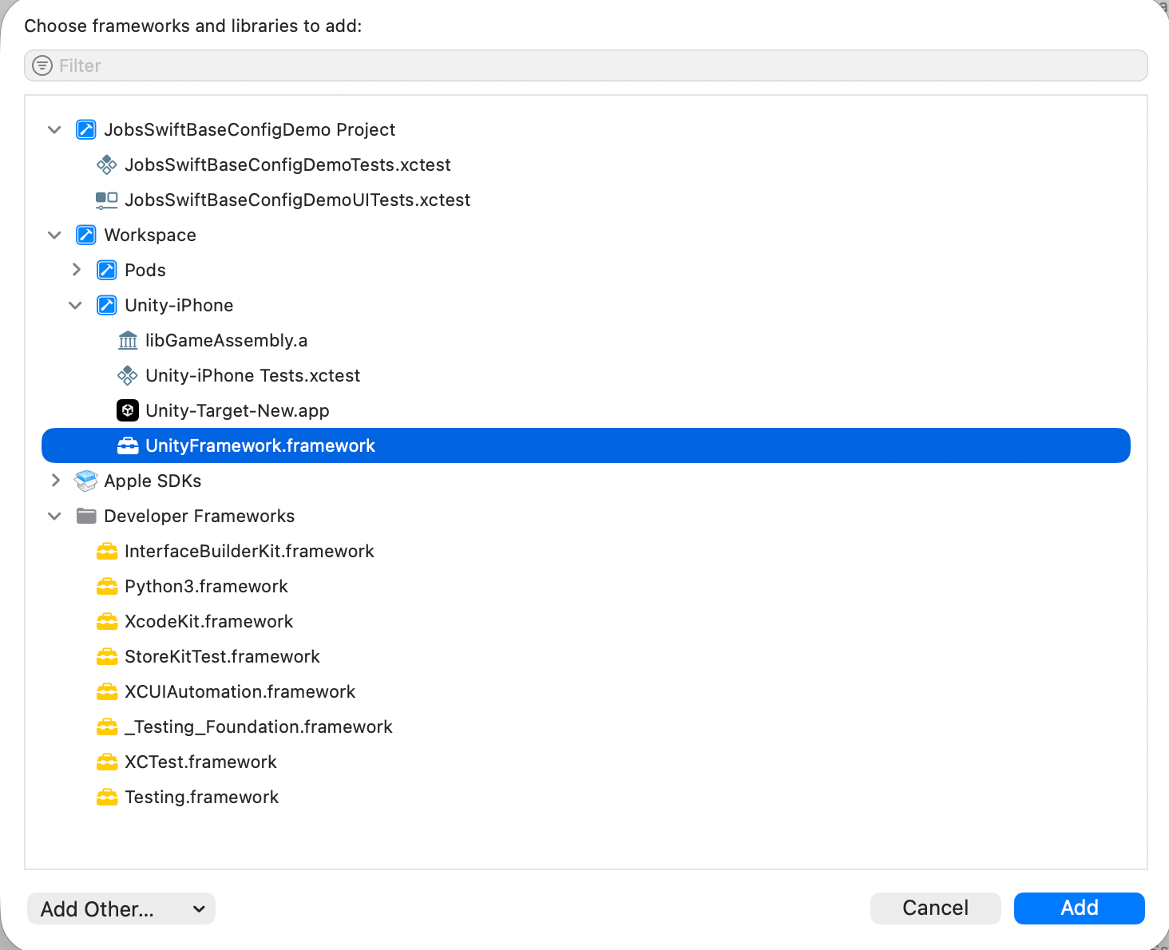The height and width of the screenshot is (950, 1169).
Task: Click the Cancel button
Action: click(x=936, y=908)
